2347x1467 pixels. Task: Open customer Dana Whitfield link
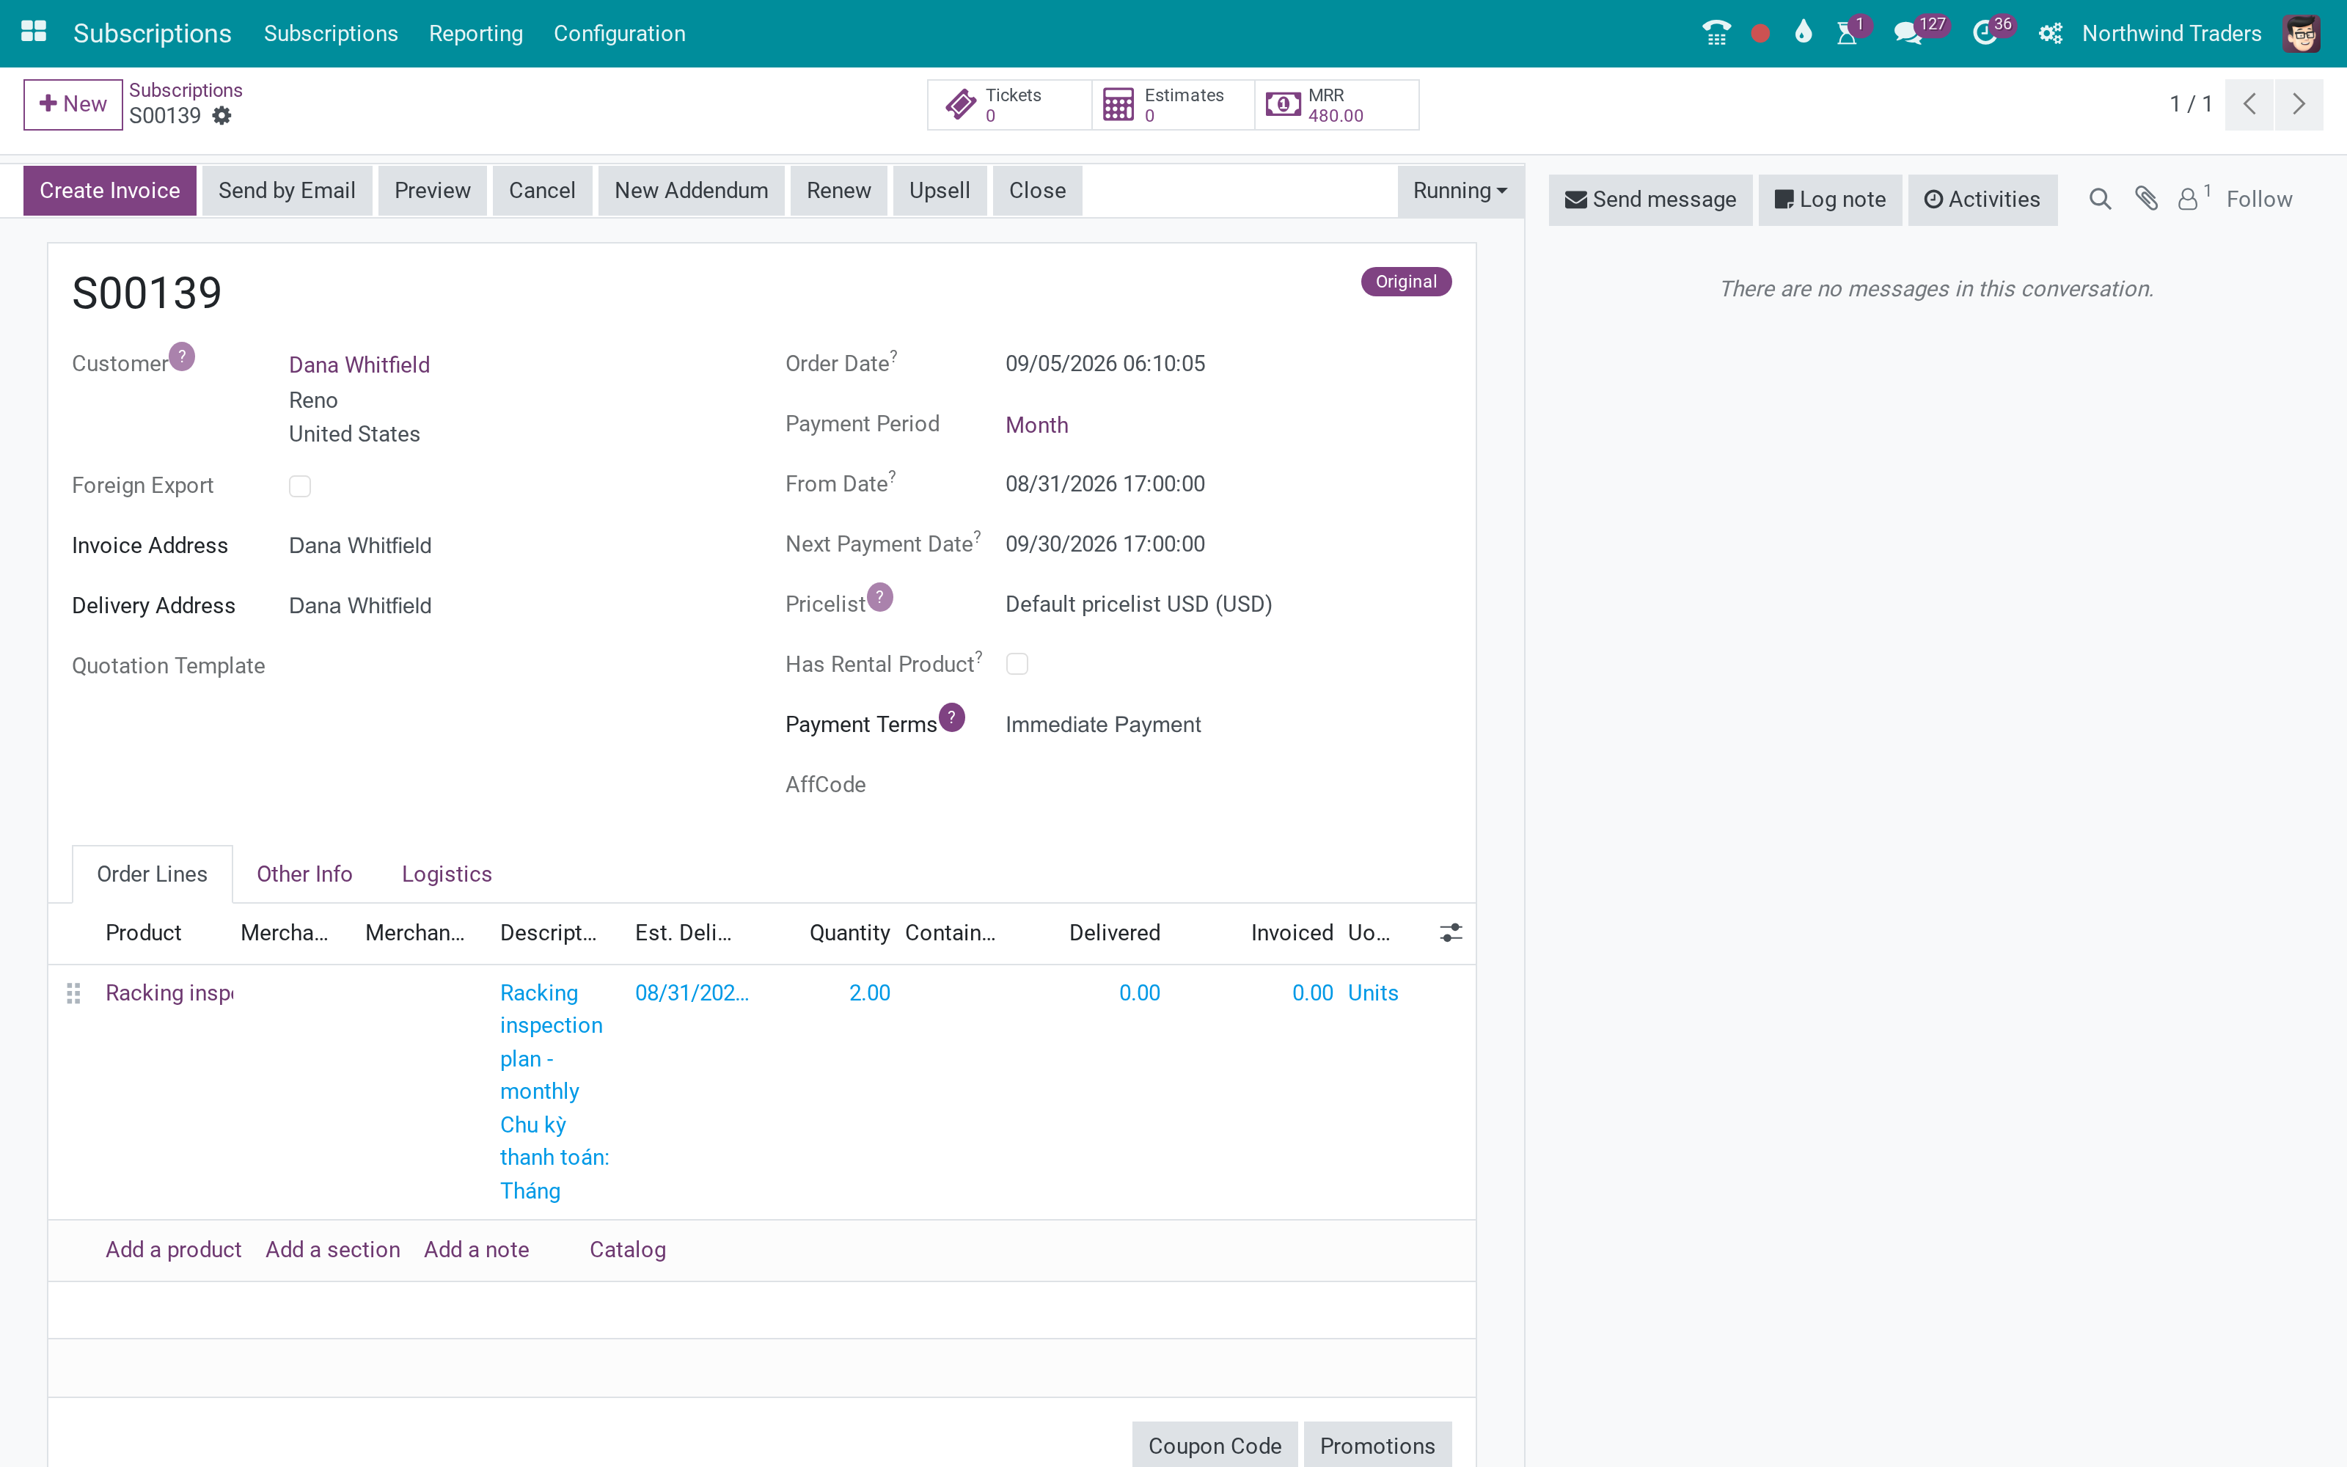359,365
